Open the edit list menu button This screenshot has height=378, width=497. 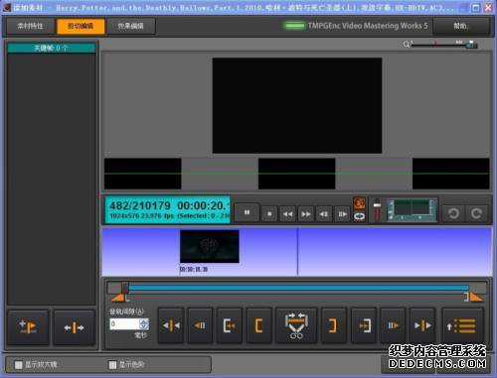[x=463, y=325]
